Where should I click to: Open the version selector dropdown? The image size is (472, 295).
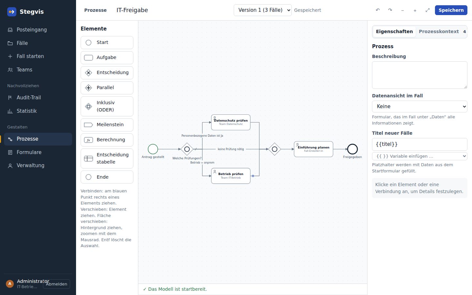pyautogui.click(x=263, y=10)
